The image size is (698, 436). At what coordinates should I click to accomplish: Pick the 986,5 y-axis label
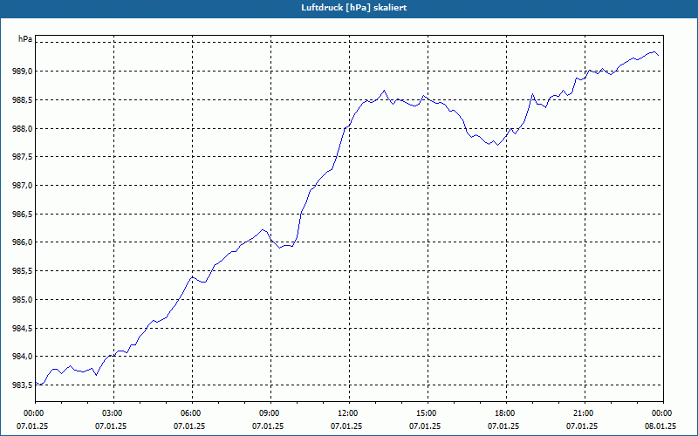coord(24,214)
